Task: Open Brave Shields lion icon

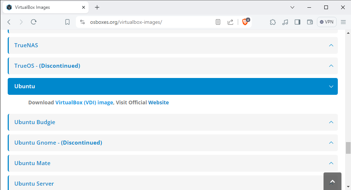Action: [245, 22]
